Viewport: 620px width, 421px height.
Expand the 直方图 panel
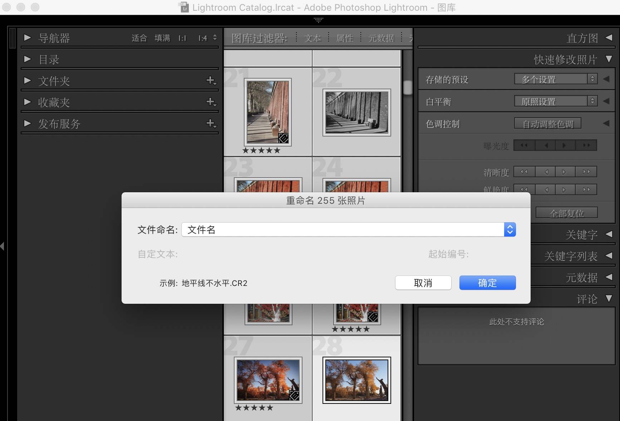609,38
